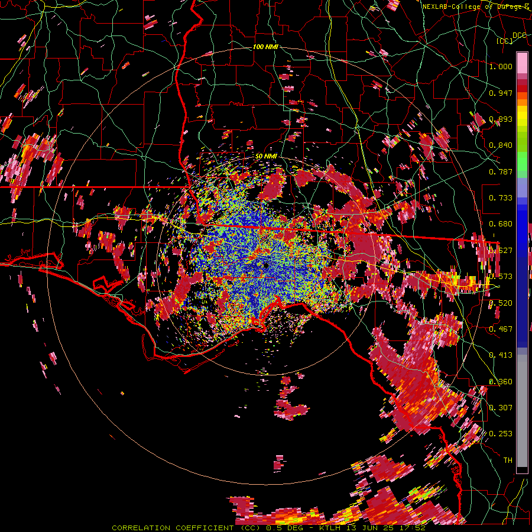Click the 0.307 scale label

(501, 408)
